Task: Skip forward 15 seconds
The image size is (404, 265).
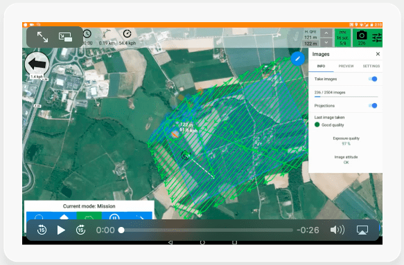Action: click(x=80, y=230)
